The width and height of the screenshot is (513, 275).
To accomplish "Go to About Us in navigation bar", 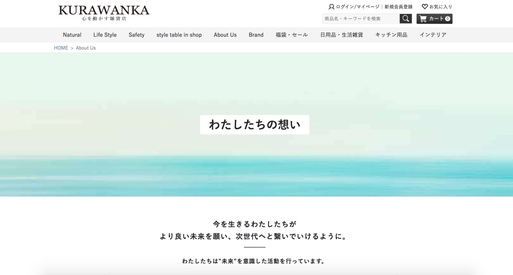I will pyautogui.click(x=225, y=35).
